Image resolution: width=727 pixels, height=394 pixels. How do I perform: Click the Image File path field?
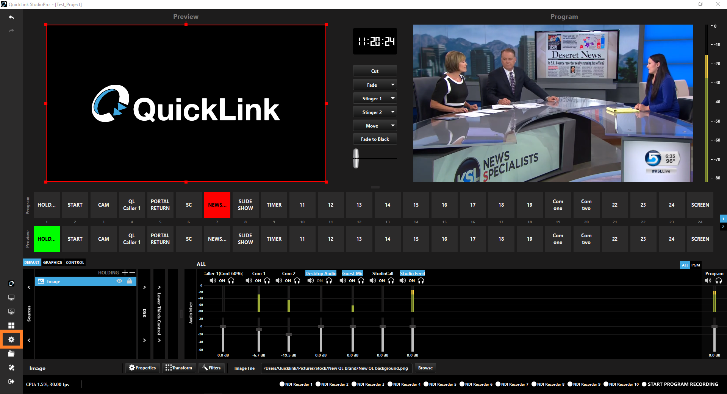pyautogui.click(x=336, y=368)
